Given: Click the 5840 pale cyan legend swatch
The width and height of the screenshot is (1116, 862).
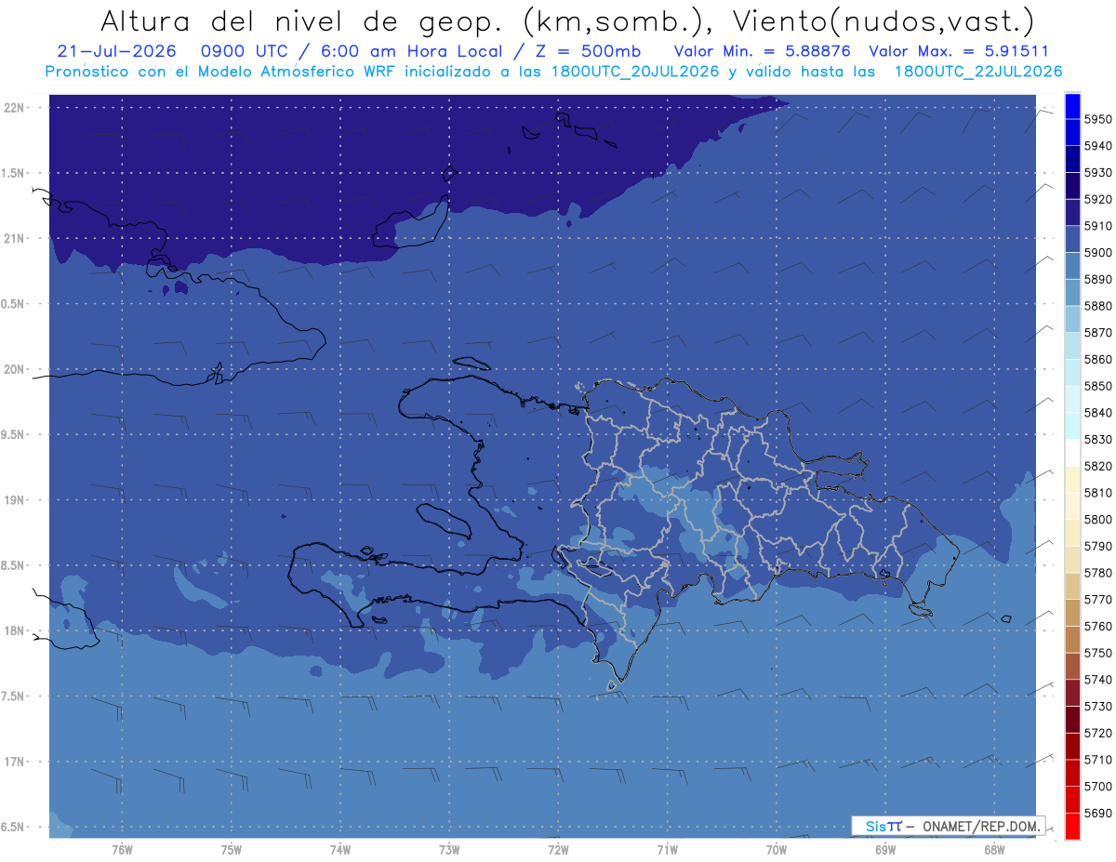Looking at the screenshot, I should point(1071,399).
